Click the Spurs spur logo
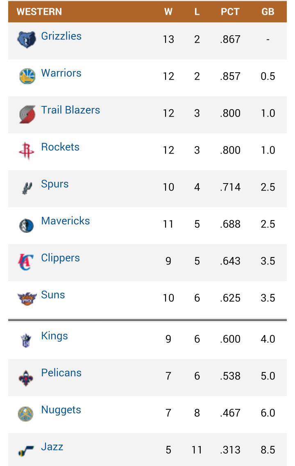Screen dimensions: 295x466 click(27, 188)
